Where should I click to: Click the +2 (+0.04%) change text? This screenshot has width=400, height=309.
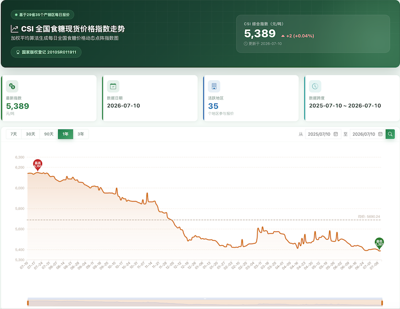[x=300, y=36]
